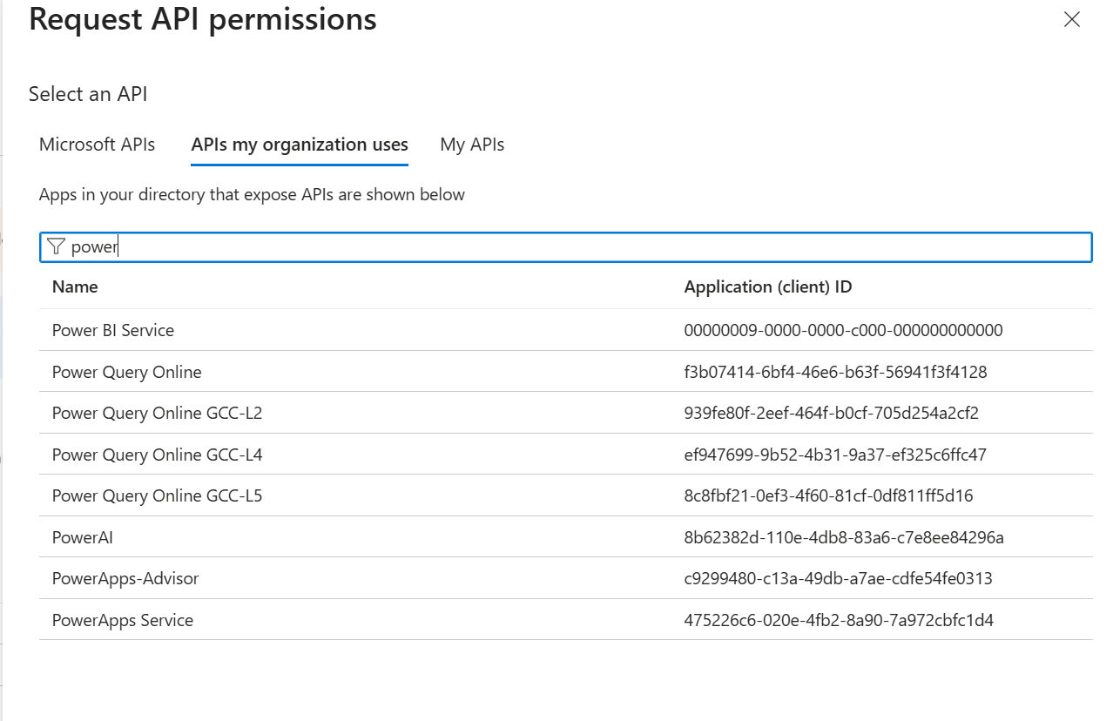
Task: Choose the PowerApps-Advisor API
Action: pyautogui.click(x=125, y=578)
